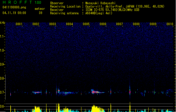Click the kHz axis unit label

pos(3,23)
